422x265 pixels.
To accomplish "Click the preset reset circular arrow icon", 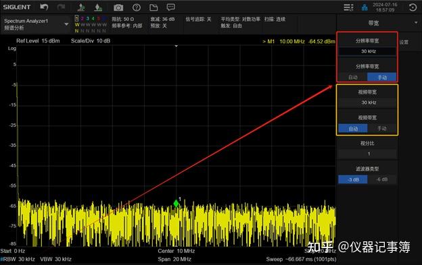I will [x=413, y=7].
